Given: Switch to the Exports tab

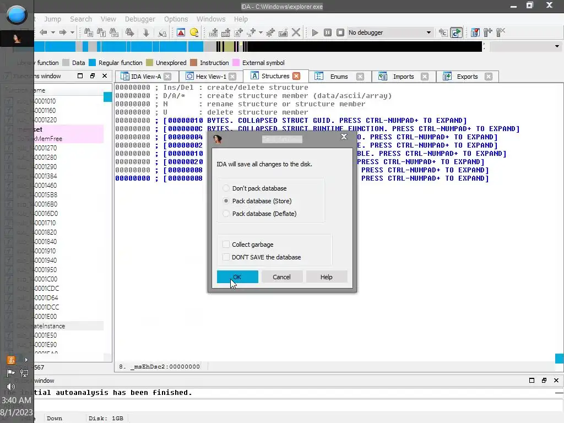Looking at the screenshot, I should (467, 76).
